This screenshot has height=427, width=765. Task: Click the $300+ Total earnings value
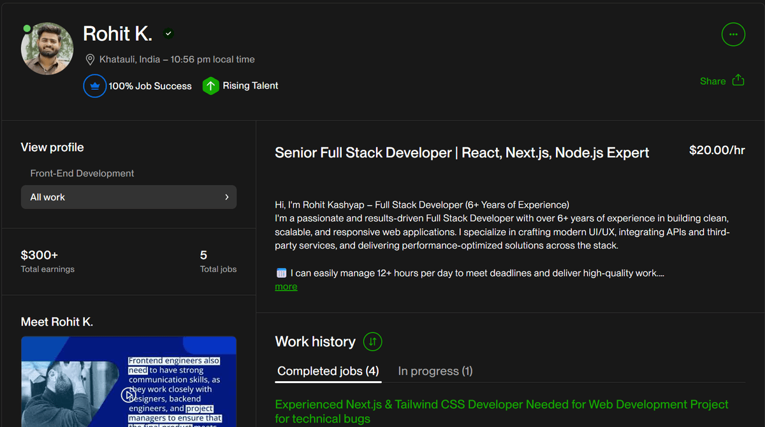pos(40,255)
